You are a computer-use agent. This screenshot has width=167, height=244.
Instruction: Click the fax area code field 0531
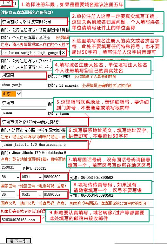(x=29, y=194)
